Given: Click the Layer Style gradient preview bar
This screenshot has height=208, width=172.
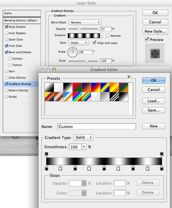Looking at the screenshot, I should (84, 35).
